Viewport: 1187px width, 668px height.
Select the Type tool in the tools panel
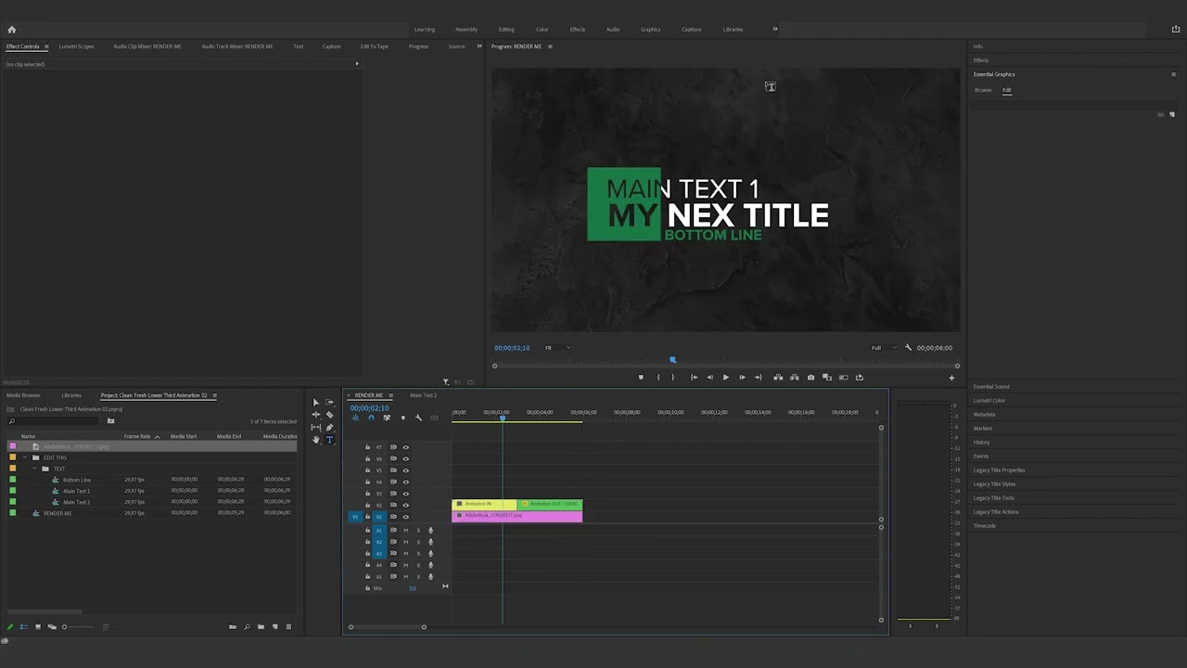coord(329,440)
